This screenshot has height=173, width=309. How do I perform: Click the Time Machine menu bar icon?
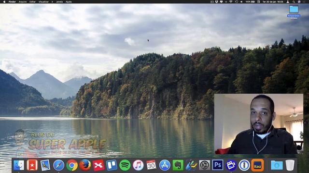(236, 2)
